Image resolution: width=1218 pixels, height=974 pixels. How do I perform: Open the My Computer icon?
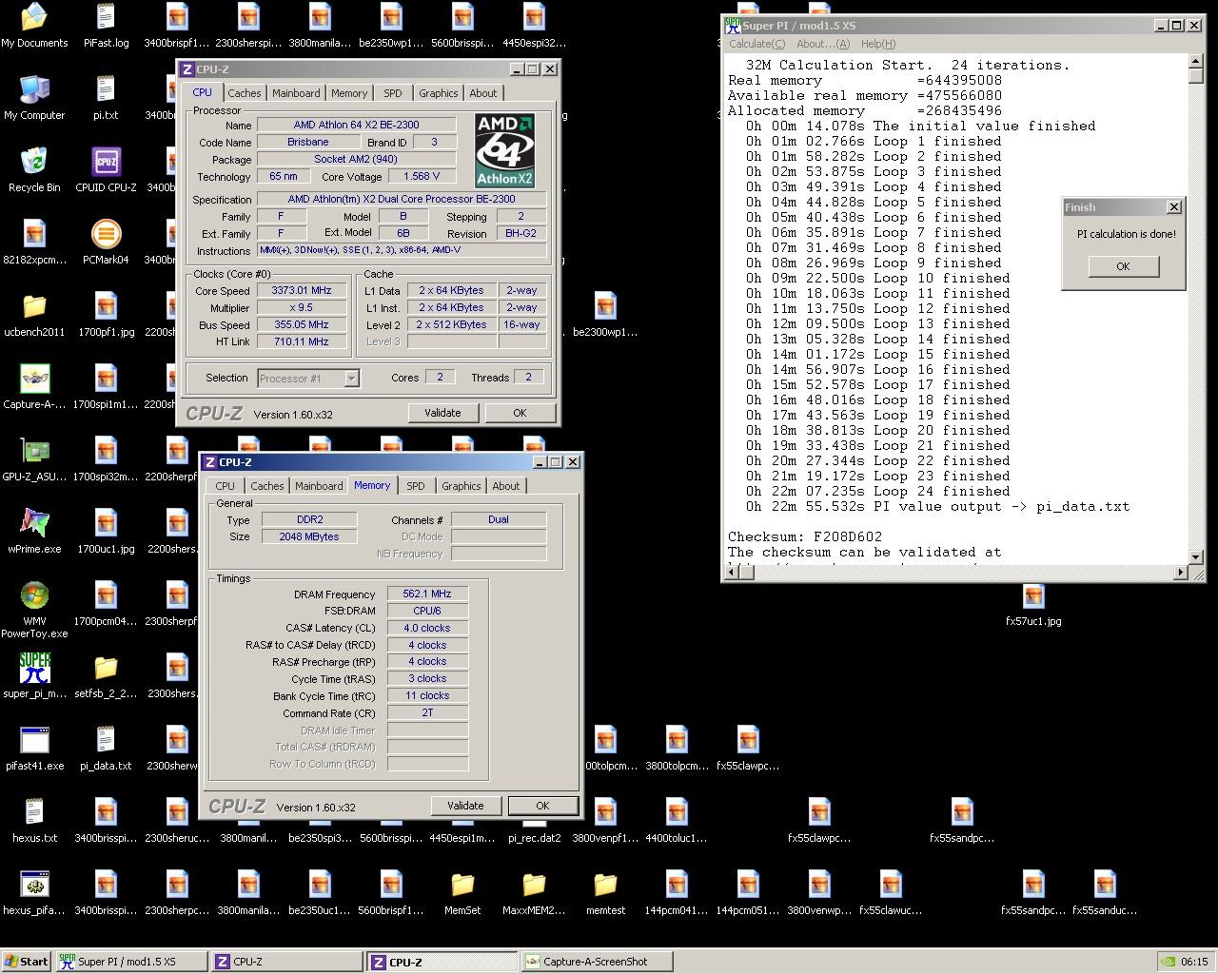tap(34, 98)
